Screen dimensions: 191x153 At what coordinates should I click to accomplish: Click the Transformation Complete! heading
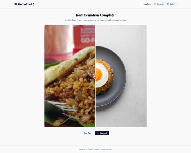[95, 15]
